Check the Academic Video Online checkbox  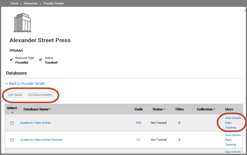click(12, 123)
